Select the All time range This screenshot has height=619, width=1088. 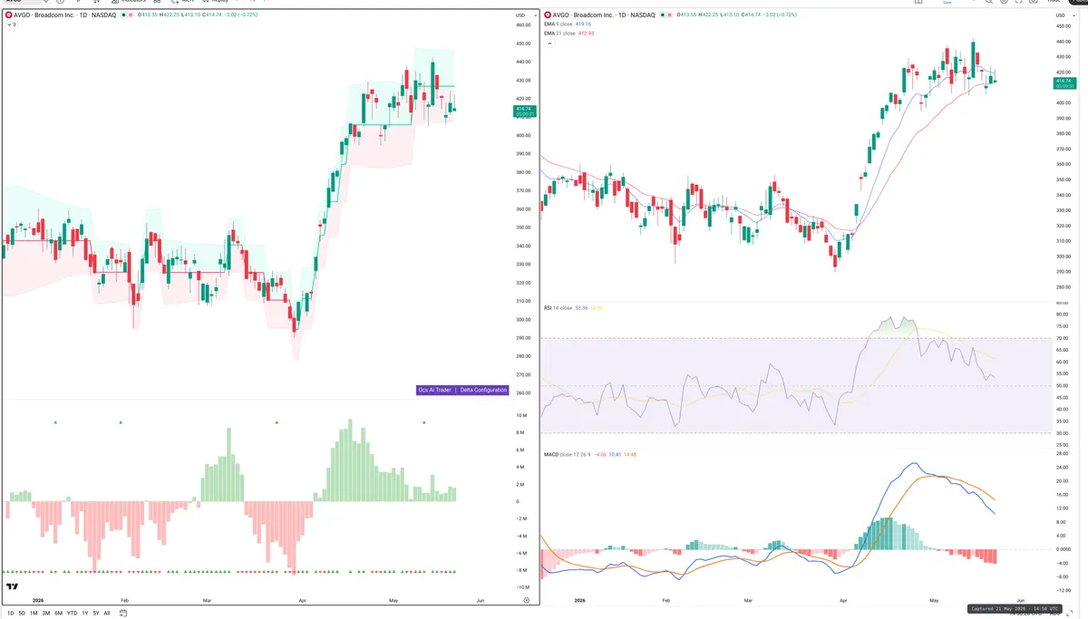[x=107, y=614]
